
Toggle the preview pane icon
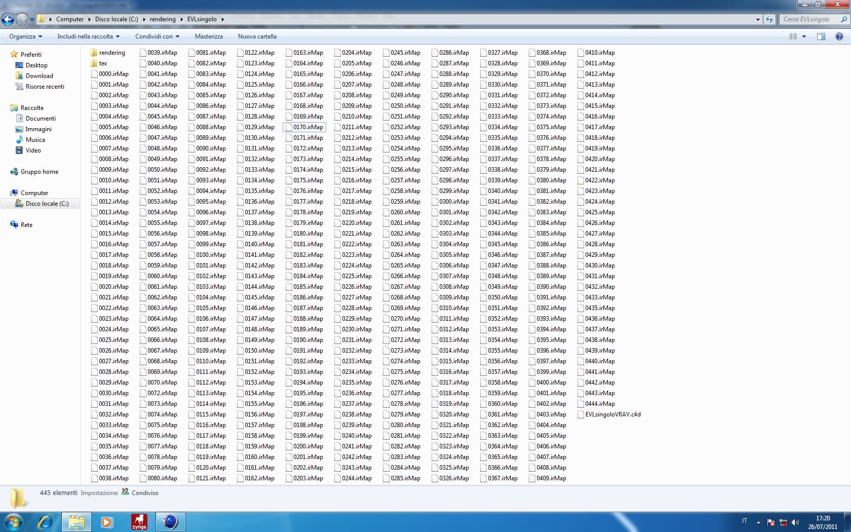(821, 36)
